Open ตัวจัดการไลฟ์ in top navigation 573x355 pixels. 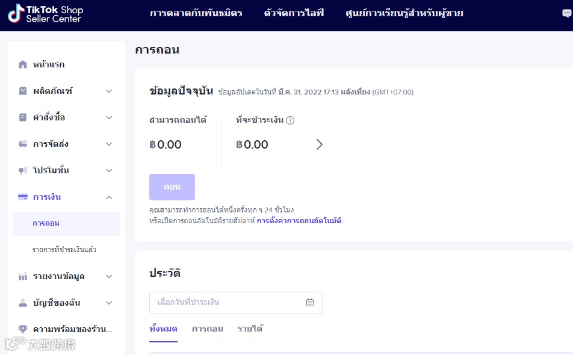(294, 13)
